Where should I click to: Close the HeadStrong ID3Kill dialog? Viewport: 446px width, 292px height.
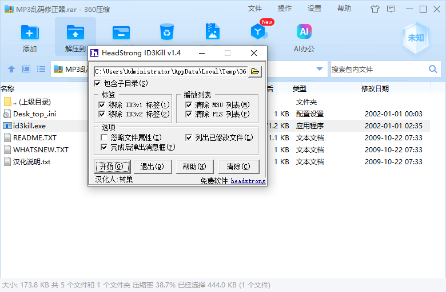254,53
